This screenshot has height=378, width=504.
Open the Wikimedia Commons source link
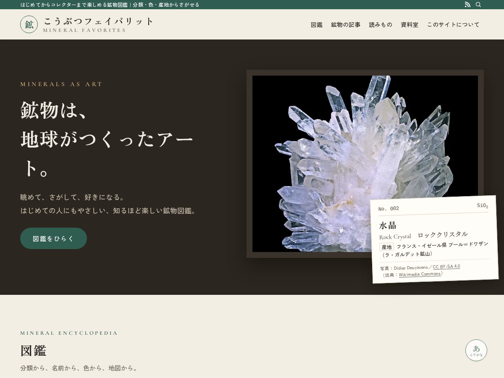[x=420, y=274]
